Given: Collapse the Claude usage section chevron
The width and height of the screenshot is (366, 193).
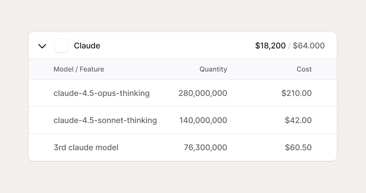Looking at the screenshot, I should [42, 46].
